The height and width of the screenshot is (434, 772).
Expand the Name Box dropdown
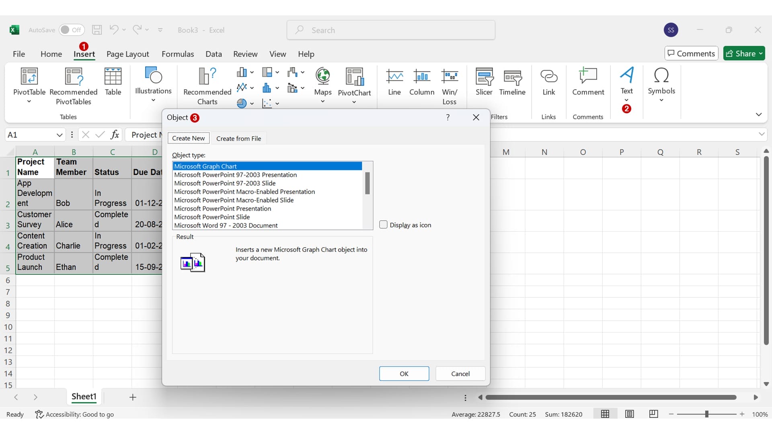click(60, 135)
